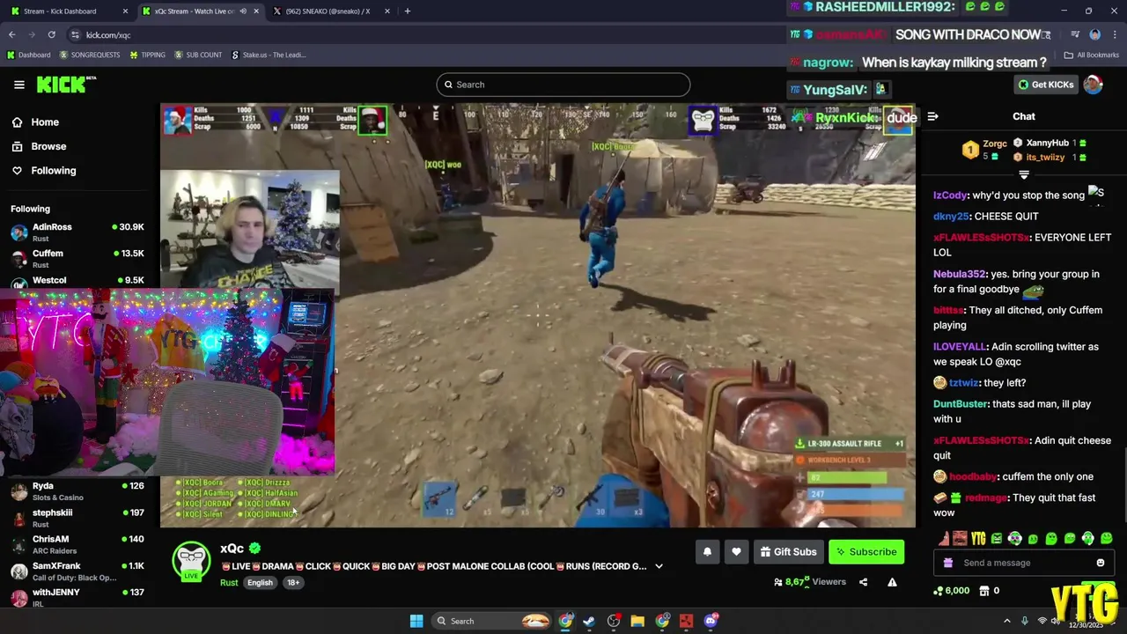Click the Get KICKs button
1127x634 pixels.
(x=1046, y=85)
